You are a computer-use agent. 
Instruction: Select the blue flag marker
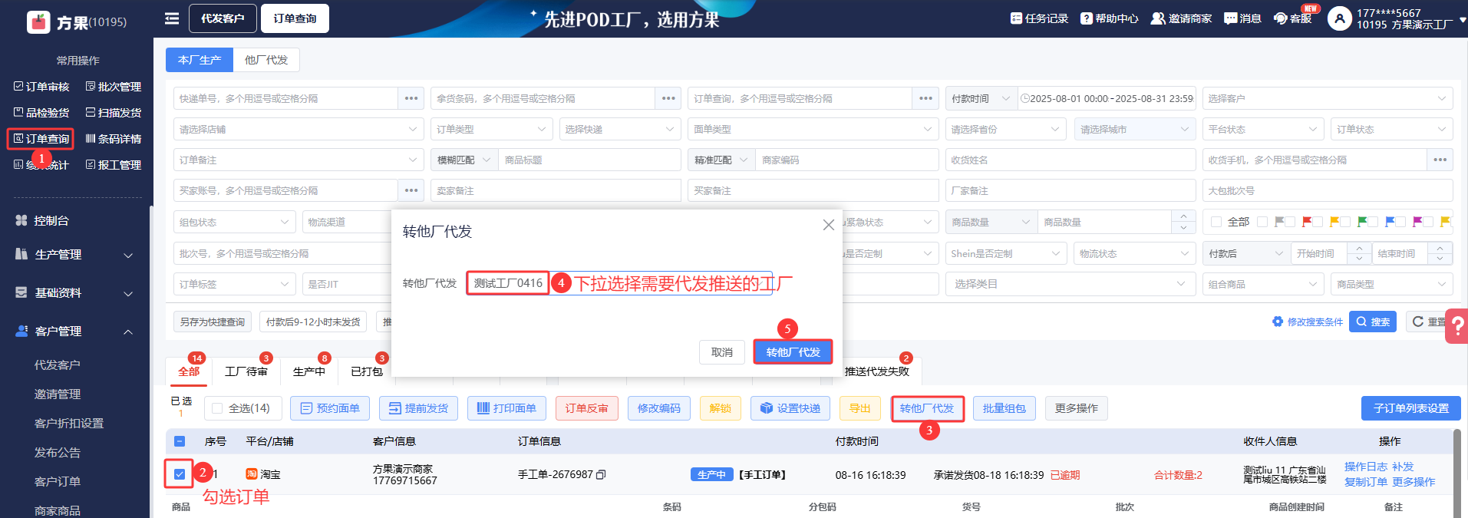click(1390, 222)
